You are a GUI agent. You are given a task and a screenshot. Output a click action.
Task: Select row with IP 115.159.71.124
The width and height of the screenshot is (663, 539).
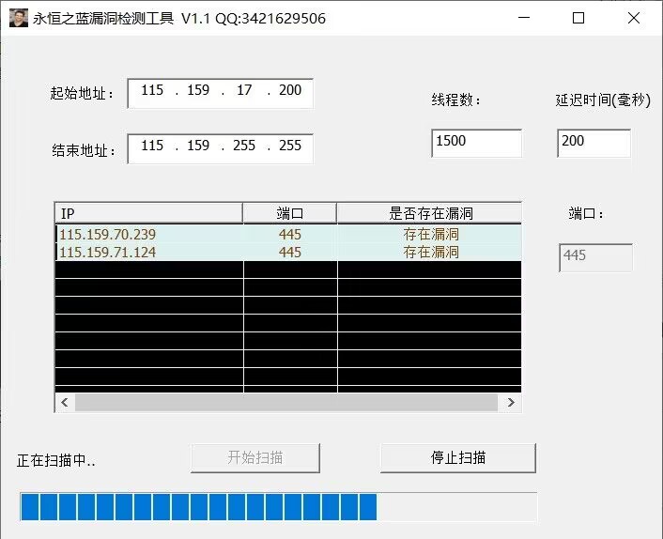(288, 252)
